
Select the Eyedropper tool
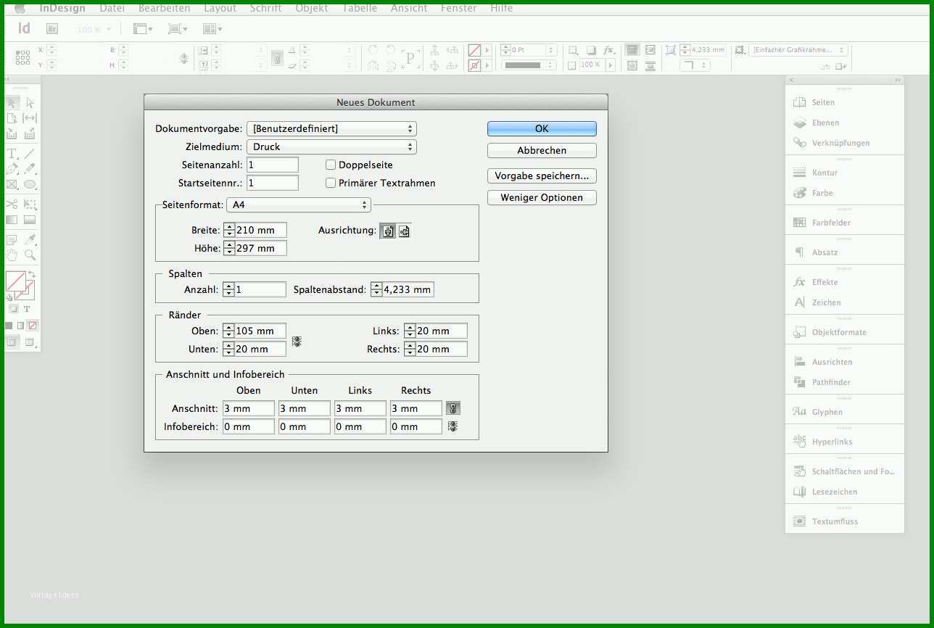[x=30, y=240]
